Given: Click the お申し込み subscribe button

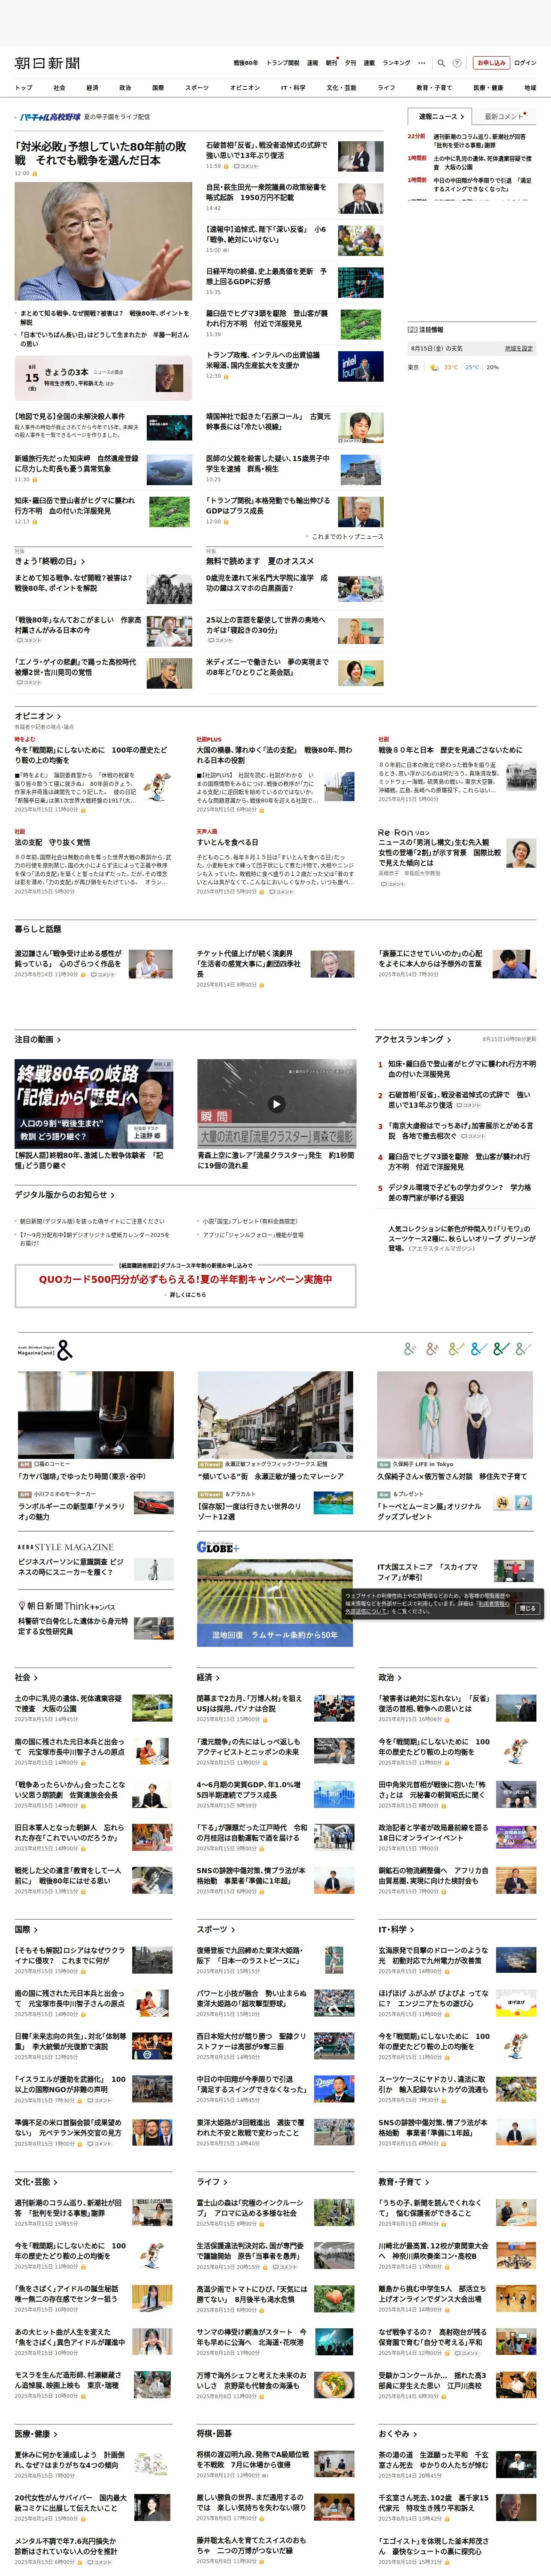Looking at the screenshot, I should (x=491, y=63).
